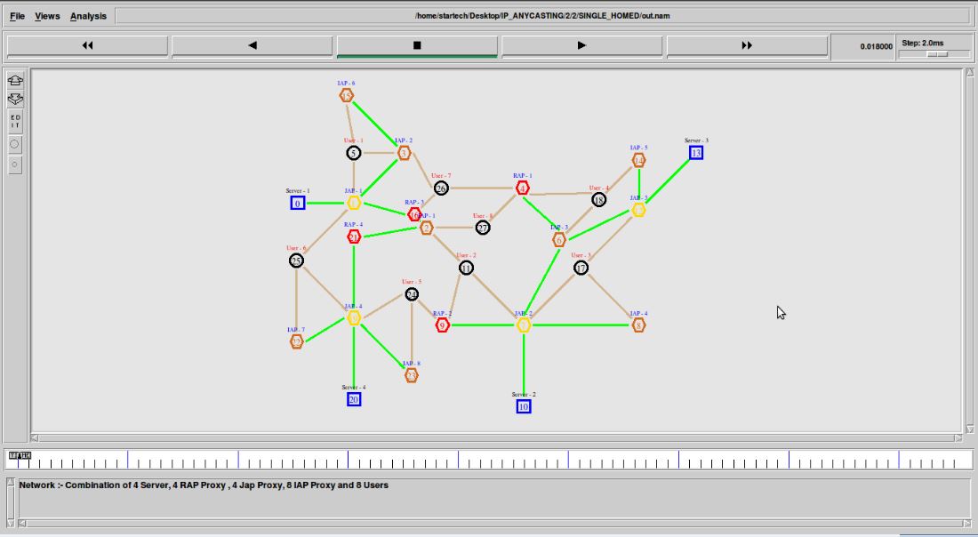Select Server - 4 node 20
The image size is (978, 537).
[354, 399]
